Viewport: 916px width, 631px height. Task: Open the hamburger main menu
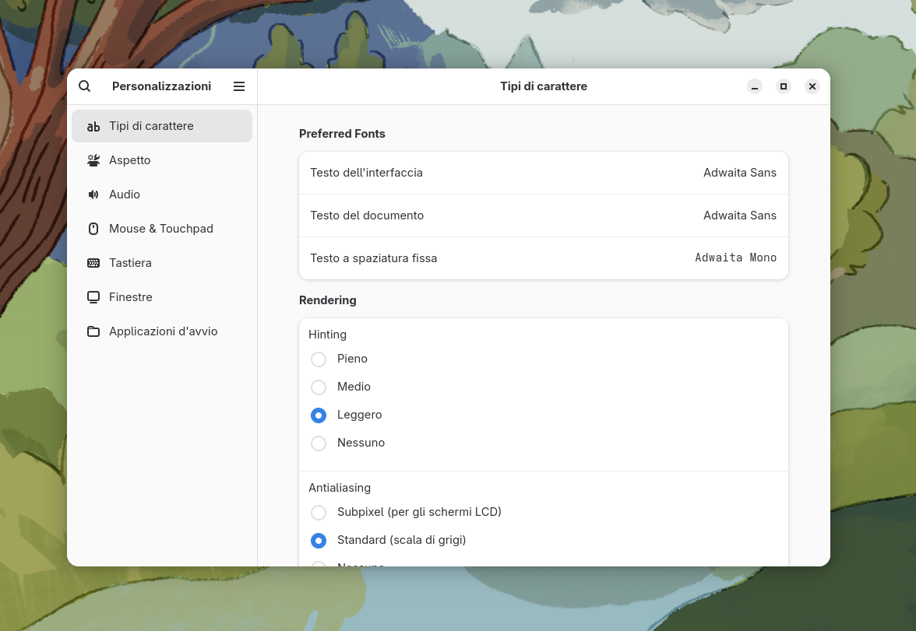[x=239, y=86]
